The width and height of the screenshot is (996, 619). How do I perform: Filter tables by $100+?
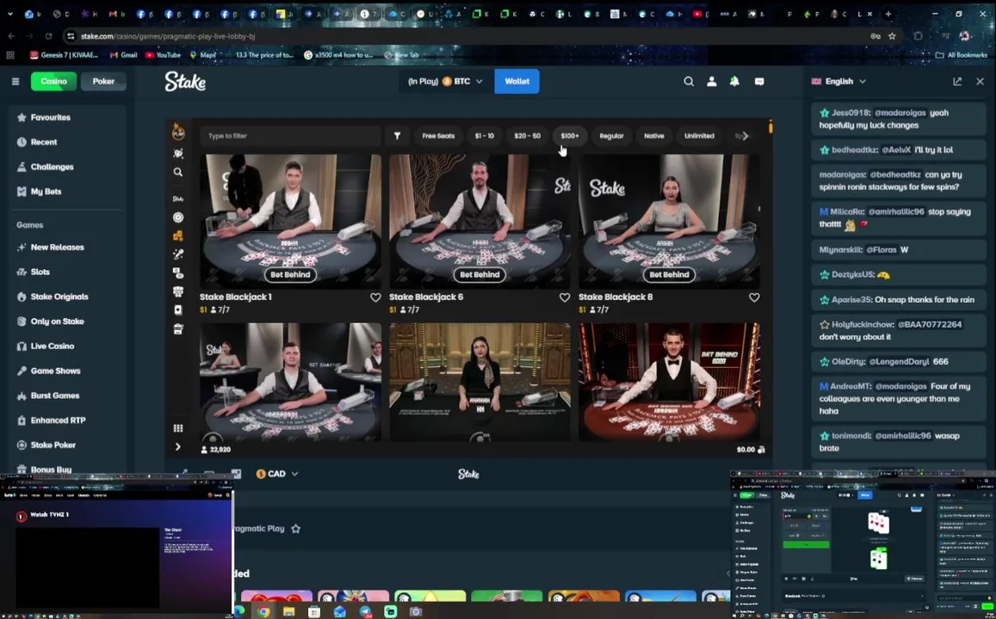[x=570, y=136]
